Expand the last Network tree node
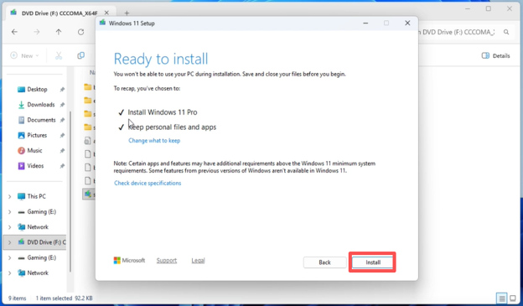Screen dimensions: 523x306 pos(10,273)
